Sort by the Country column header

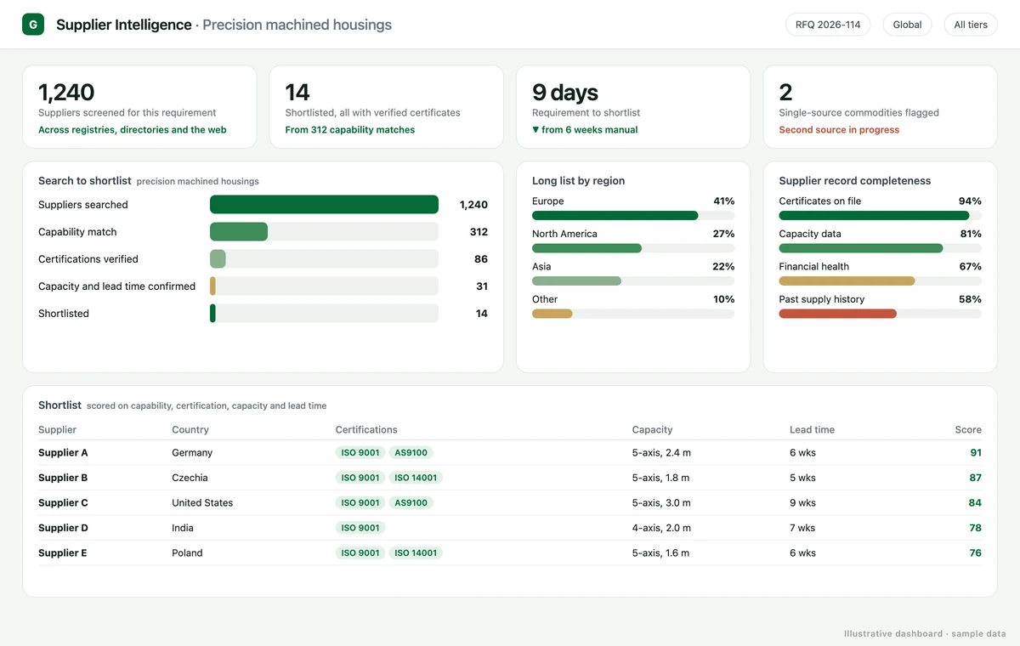pos(190,430)
